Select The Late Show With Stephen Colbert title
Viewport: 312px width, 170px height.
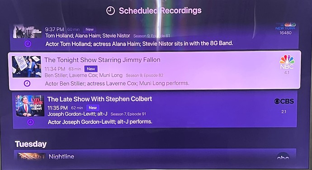pyautogui.click(x=99, y=99)
